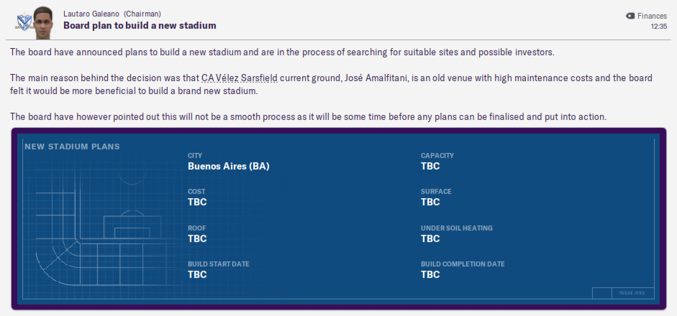Screen dimensions: 677x316
Task: Click the TBC value under Surface
Action: [x=430, y=202]
